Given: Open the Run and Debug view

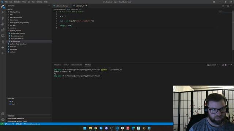Looking at the screenshot, I should 3,24.
